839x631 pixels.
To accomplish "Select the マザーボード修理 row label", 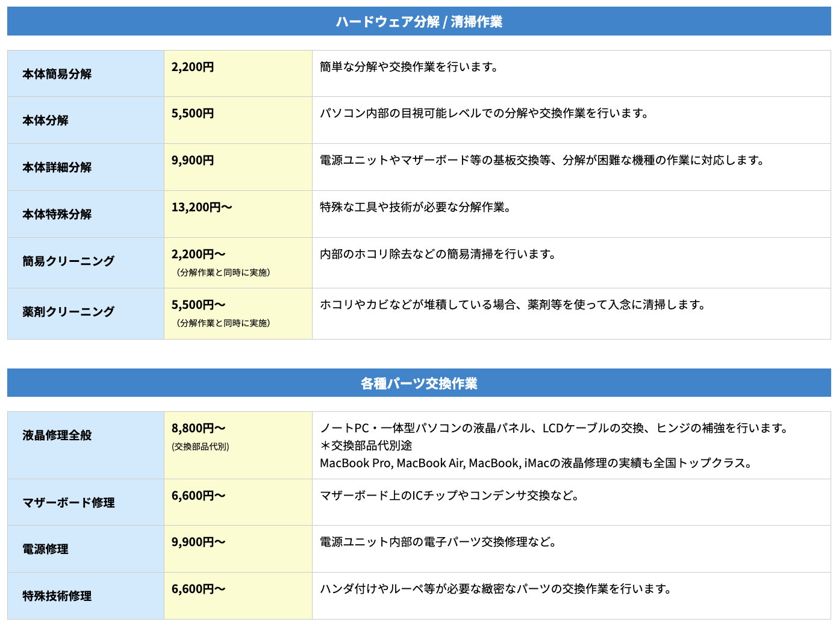I will [69, 503].
